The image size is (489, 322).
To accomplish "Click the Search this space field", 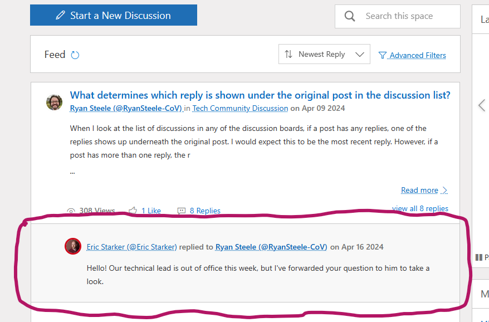I will point(407,16).
